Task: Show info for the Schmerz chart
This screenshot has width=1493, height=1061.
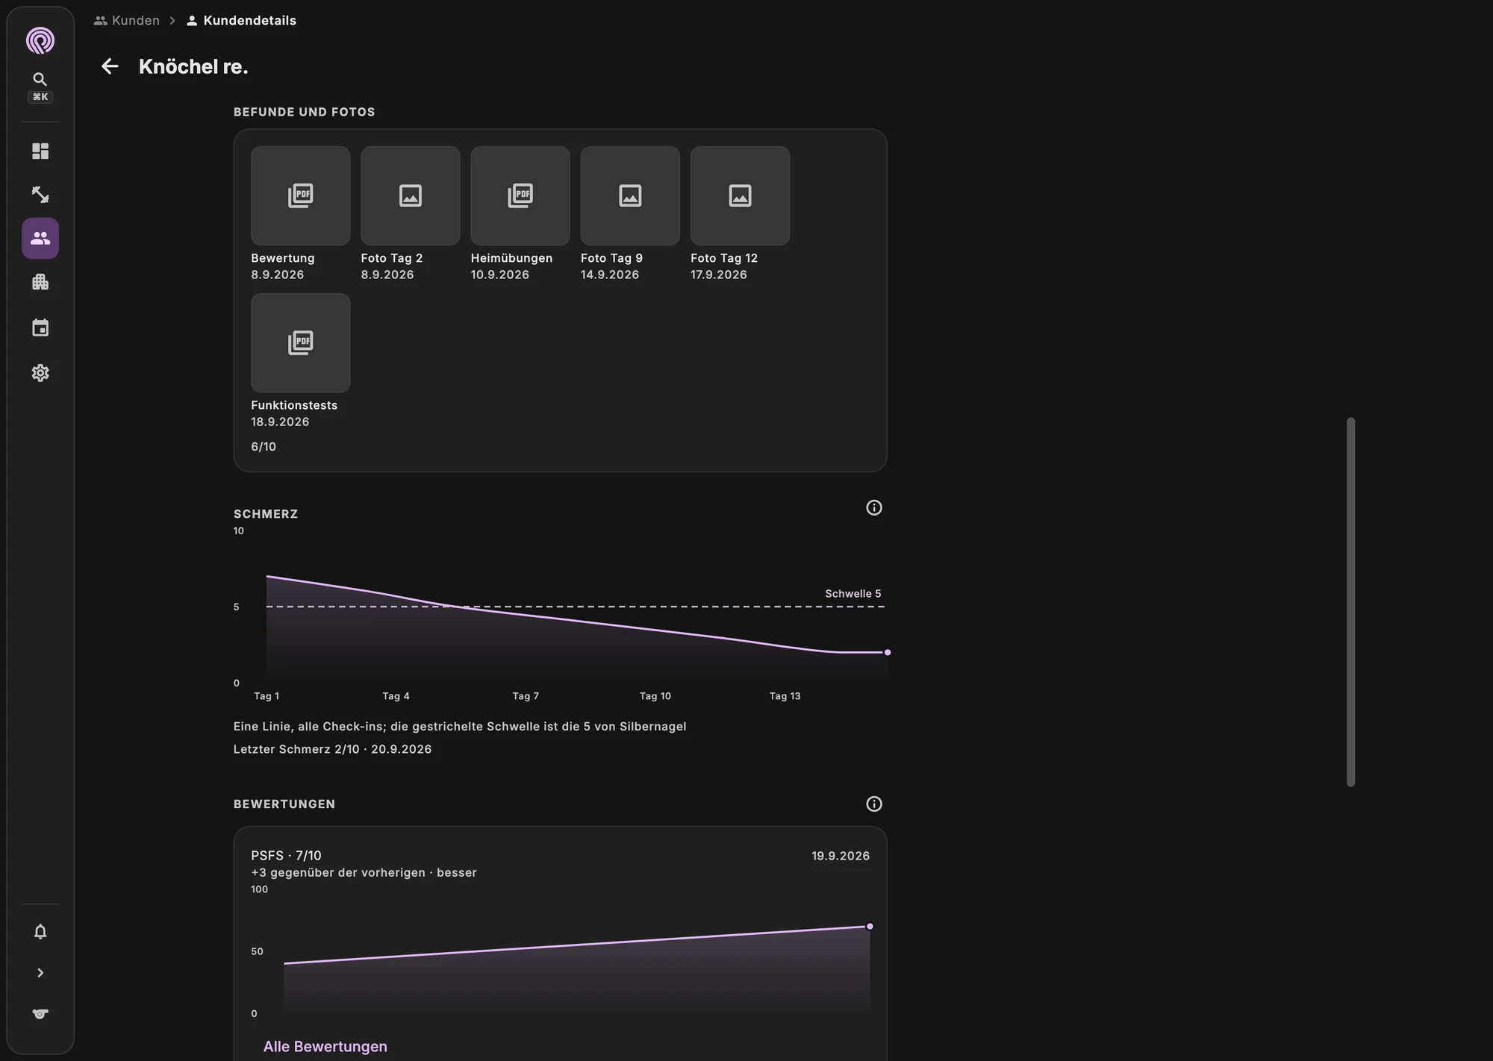Action: click(x=874, y=508)
